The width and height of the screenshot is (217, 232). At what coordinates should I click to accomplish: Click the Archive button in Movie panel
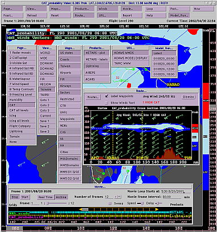61,197
